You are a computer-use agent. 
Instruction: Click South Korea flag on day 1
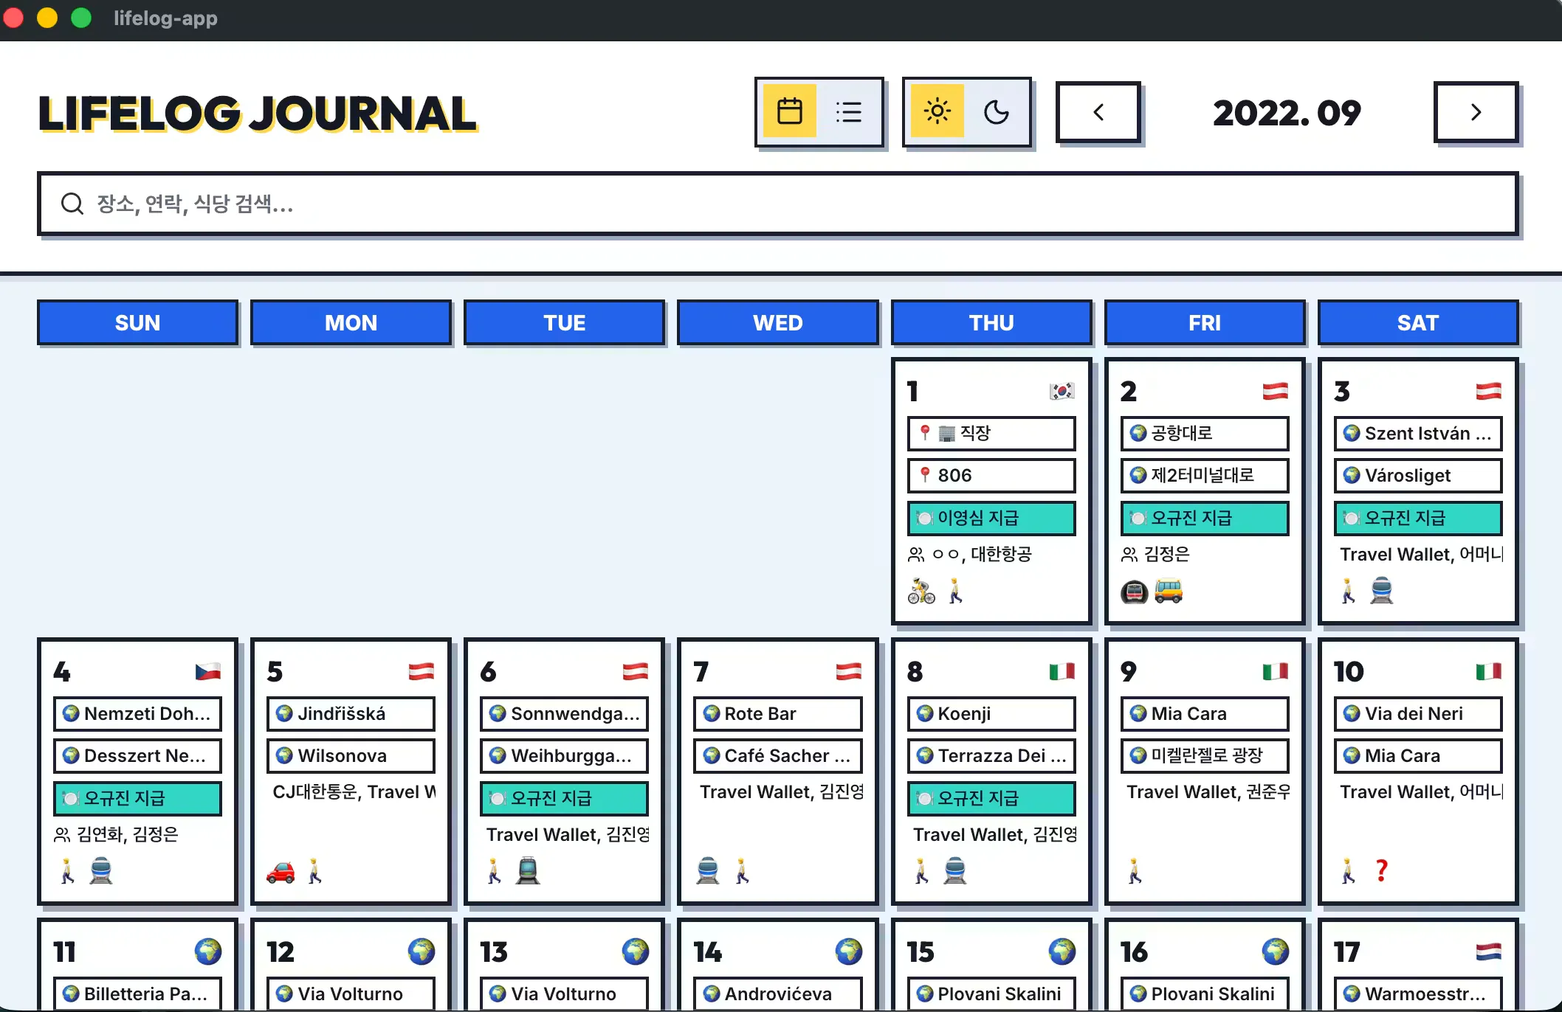[x=1062, y=391]
